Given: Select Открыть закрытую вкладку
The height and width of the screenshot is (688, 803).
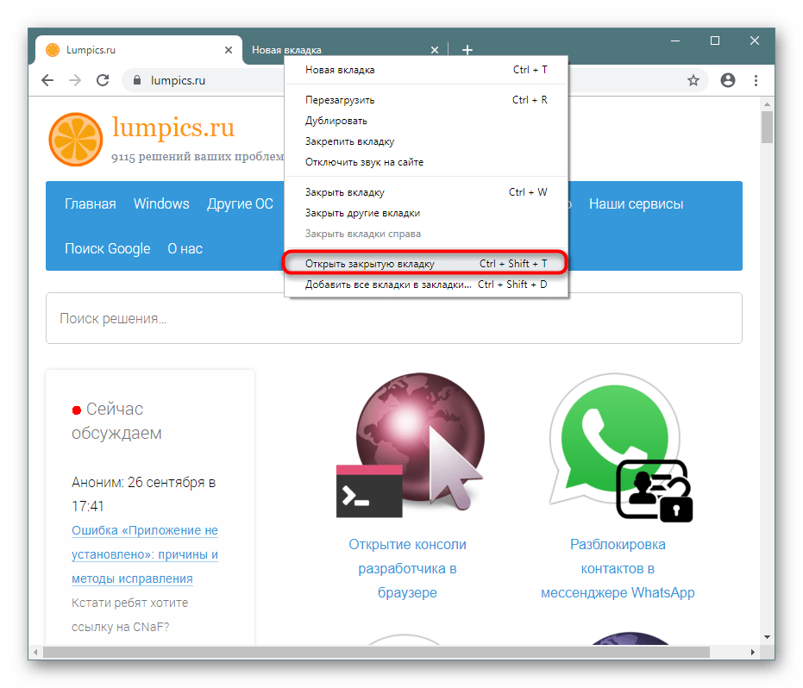Looking at the screenshot, I should coord(426,264).
